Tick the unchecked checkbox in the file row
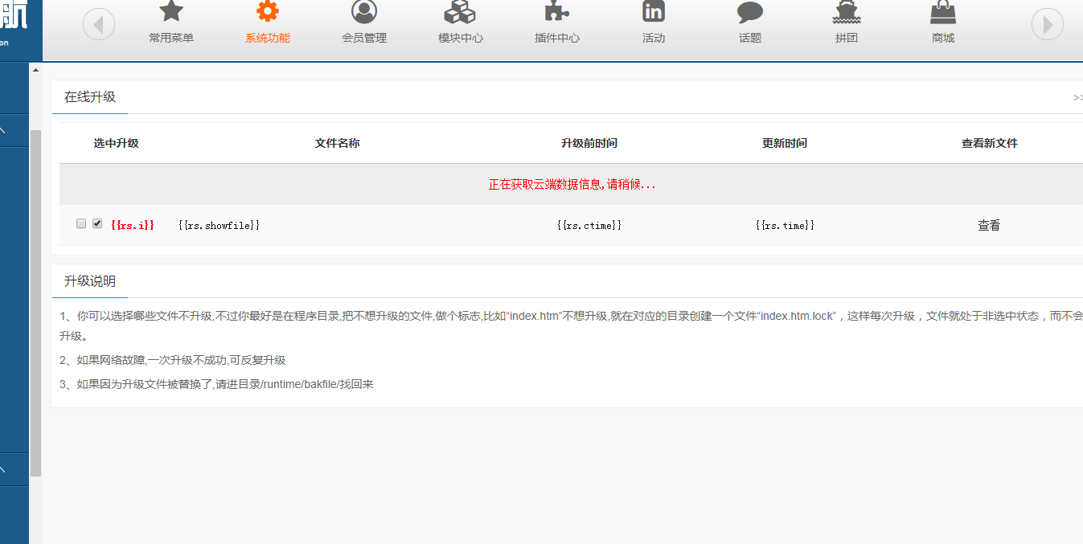Image resolution: width=1083 pixels, height=544 pixels. click(x=81, y=224)
